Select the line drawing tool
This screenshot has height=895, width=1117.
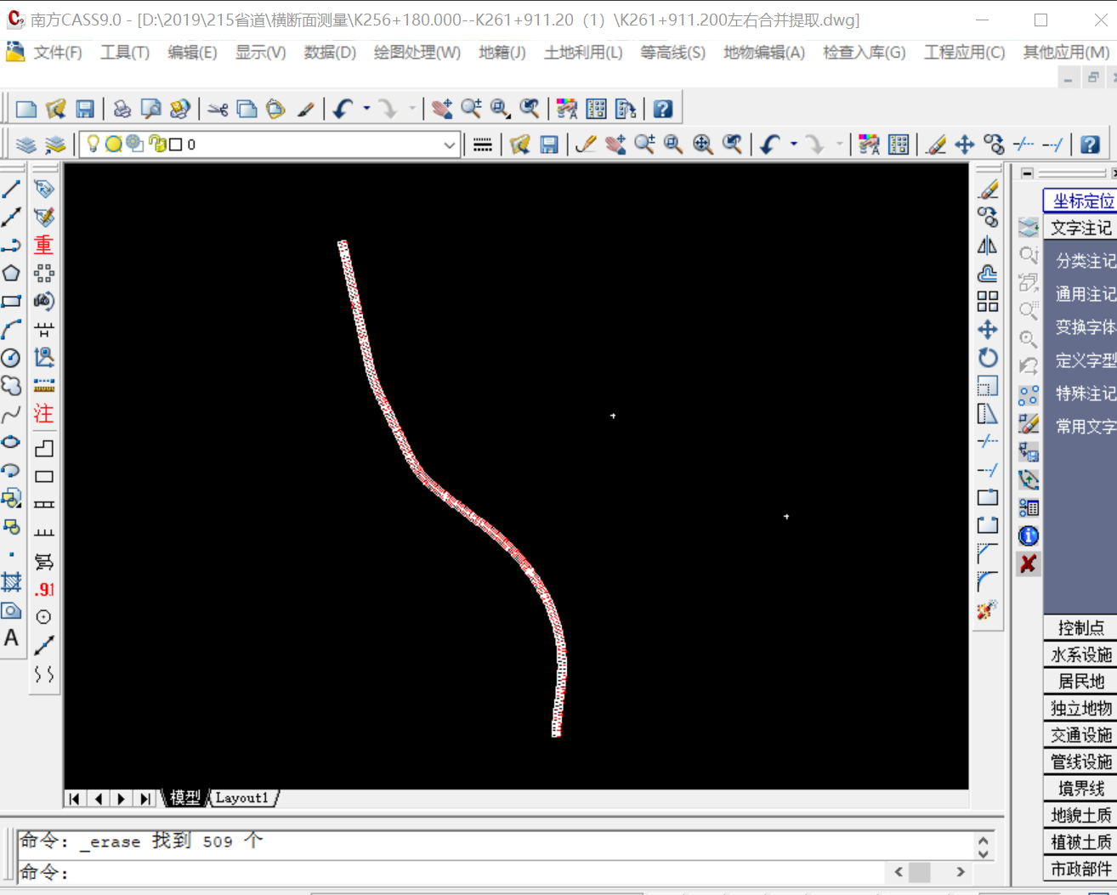coord(11,190)
